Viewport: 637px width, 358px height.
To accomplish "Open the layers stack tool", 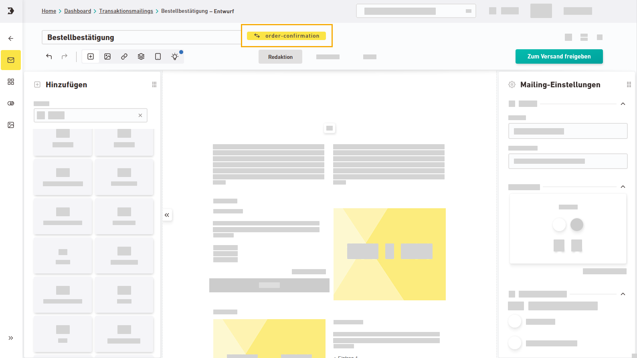I will tap(141, 56).
